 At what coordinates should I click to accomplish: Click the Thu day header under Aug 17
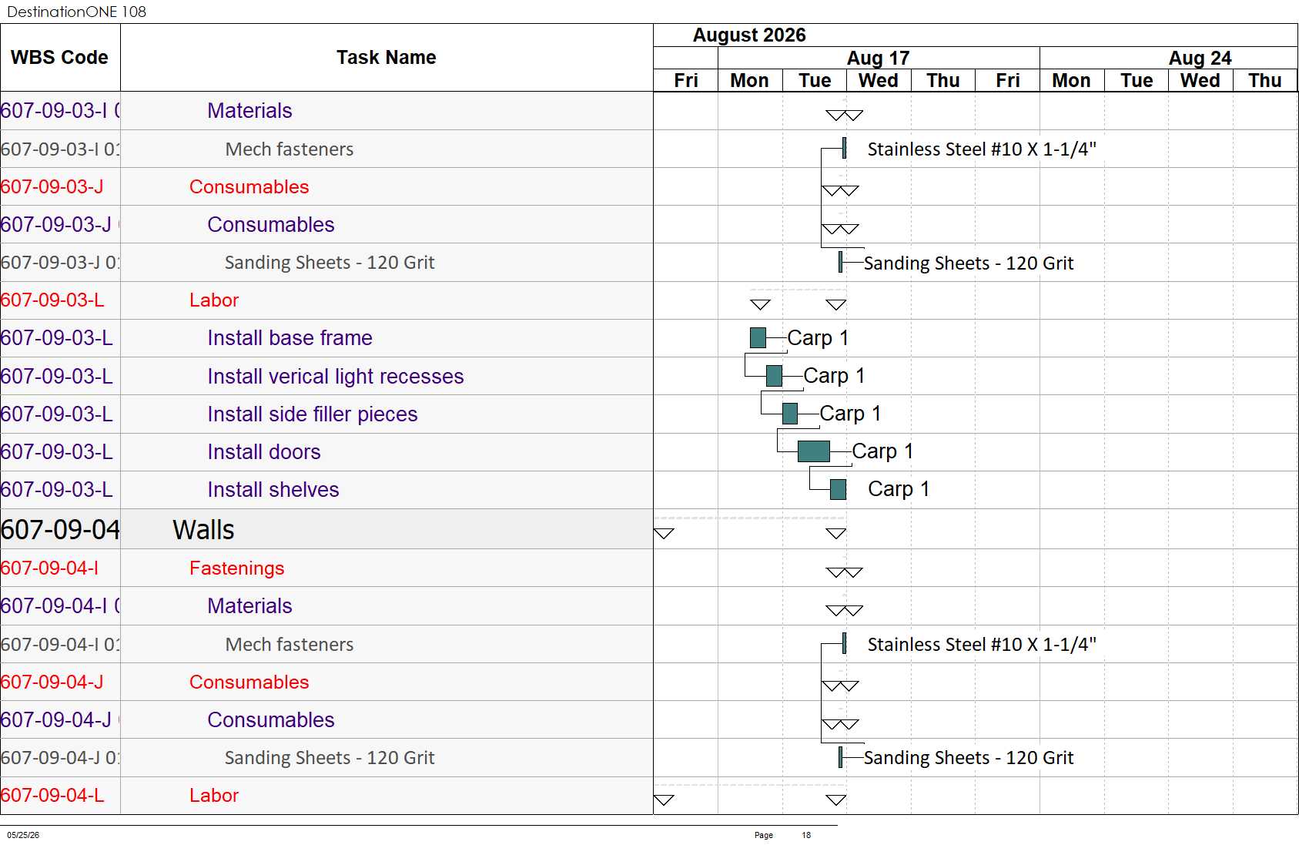[943, 81]
